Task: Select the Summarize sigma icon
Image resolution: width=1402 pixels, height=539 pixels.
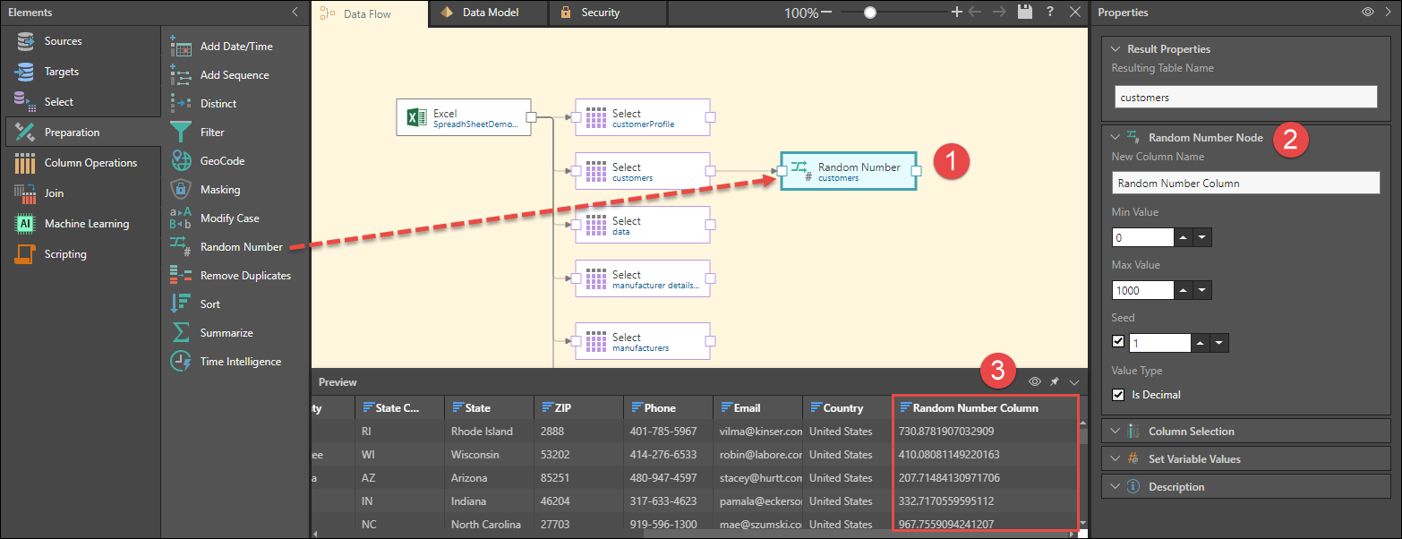Action: pos(181,333)
